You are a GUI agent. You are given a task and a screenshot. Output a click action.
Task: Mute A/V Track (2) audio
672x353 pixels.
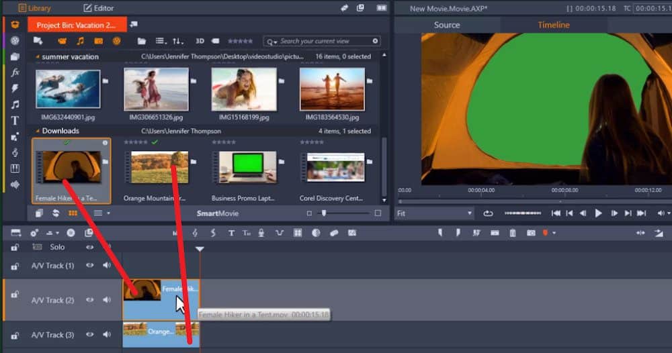(x=107, y=300)
